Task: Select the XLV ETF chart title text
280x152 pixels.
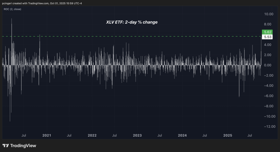Action: [x=132, y=22]
